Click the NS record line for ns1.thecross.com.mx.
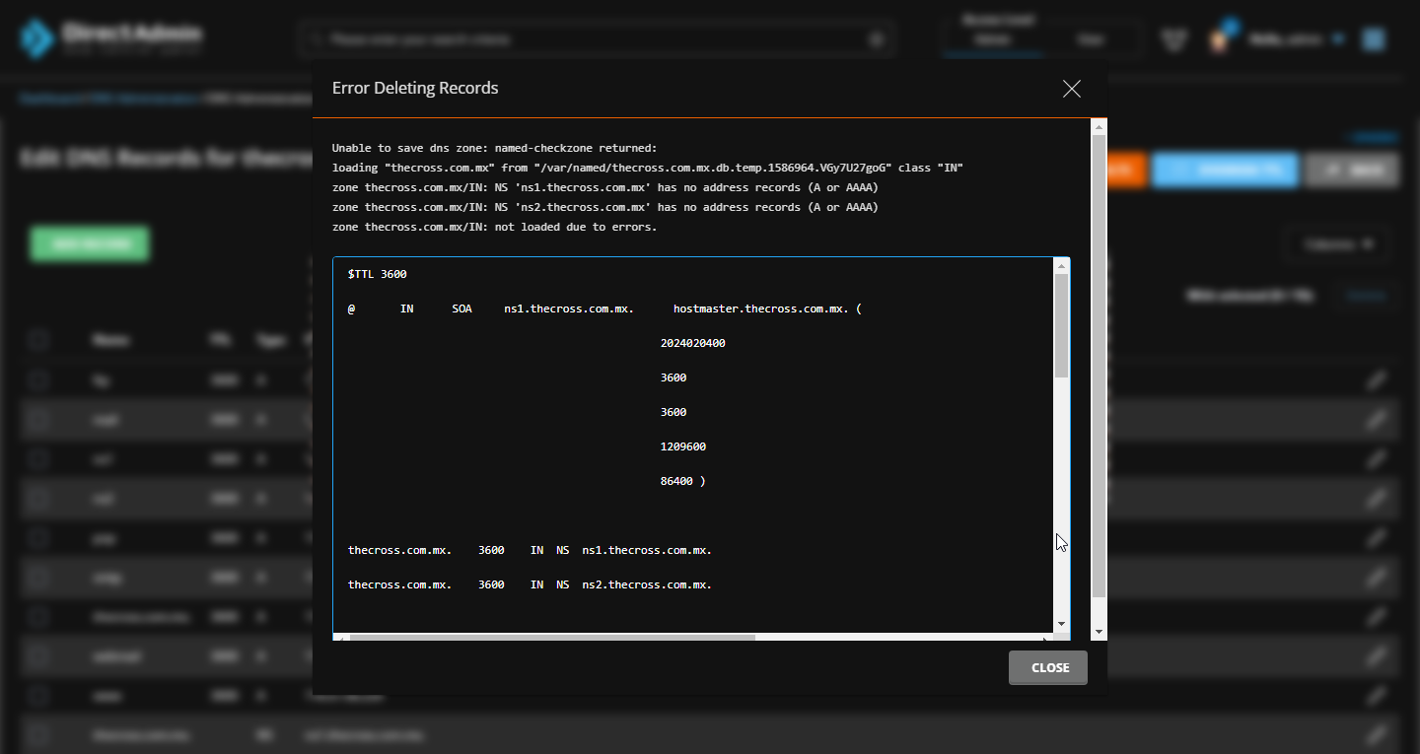 [x=530, y=550]
